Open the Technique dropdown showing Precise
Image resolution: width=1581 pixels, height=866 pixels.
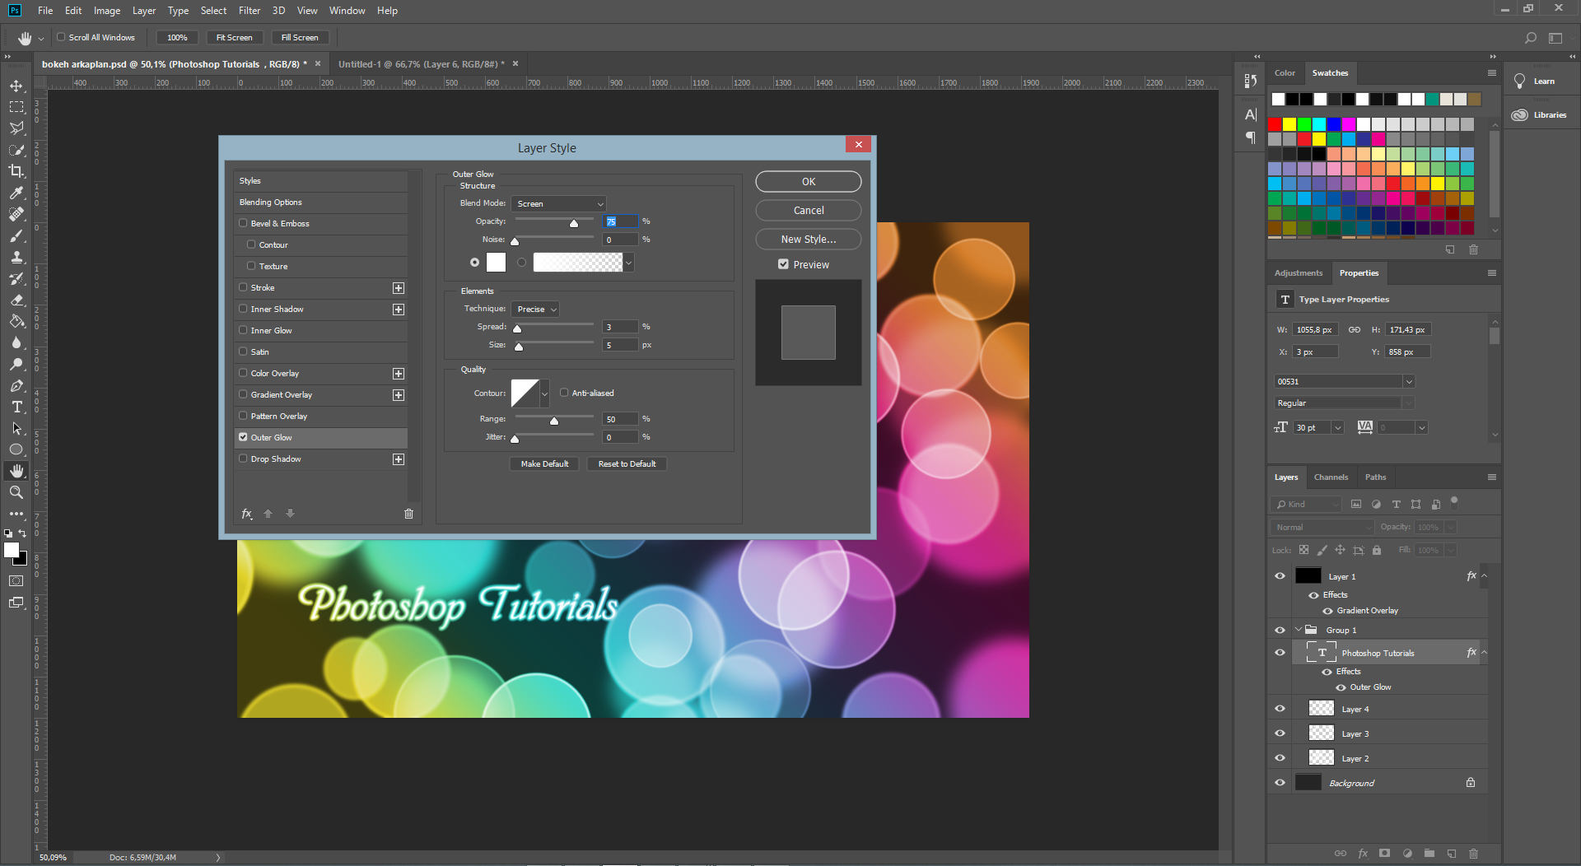(535, 309)
